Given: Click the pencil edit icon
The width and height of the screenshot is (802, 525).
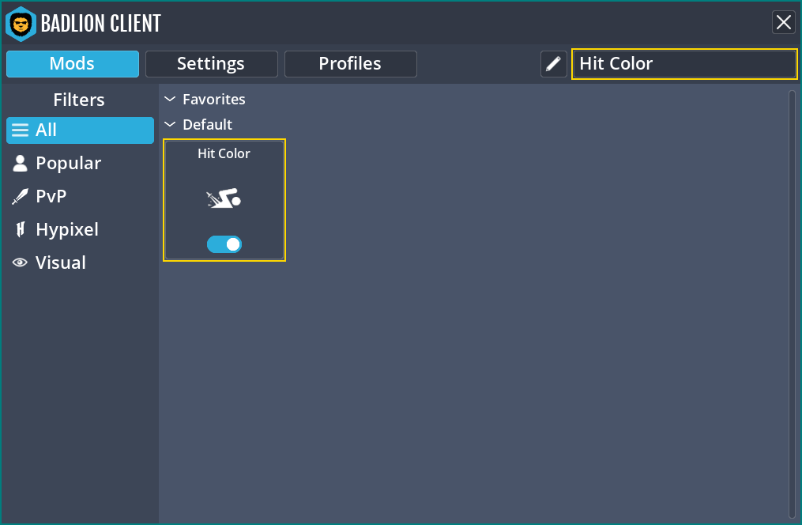Looking at the screenshot, I should coord(553,64).
